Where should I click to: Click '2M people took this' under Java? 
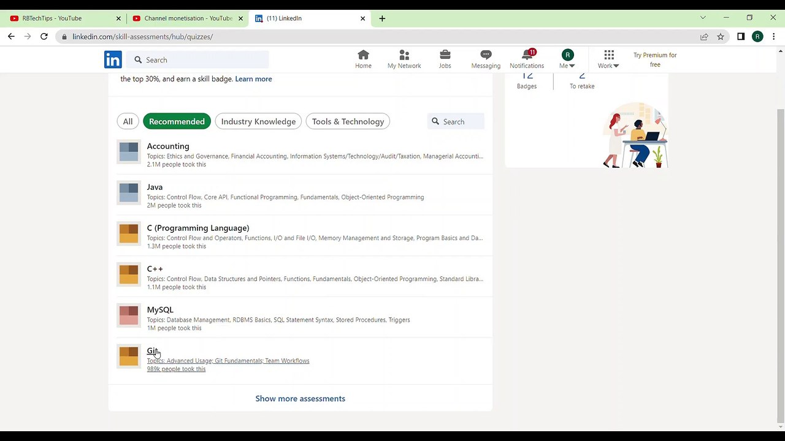[174, 205]
